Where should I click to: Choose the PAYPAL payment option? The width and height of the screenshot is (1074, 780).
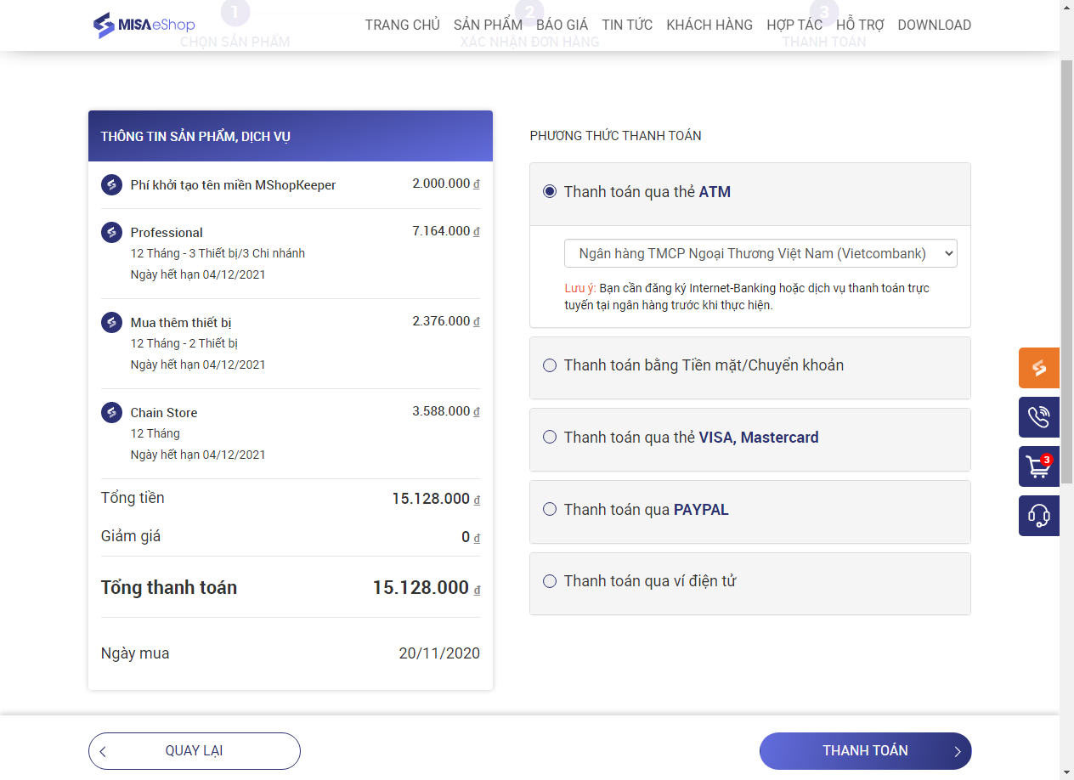550,510
